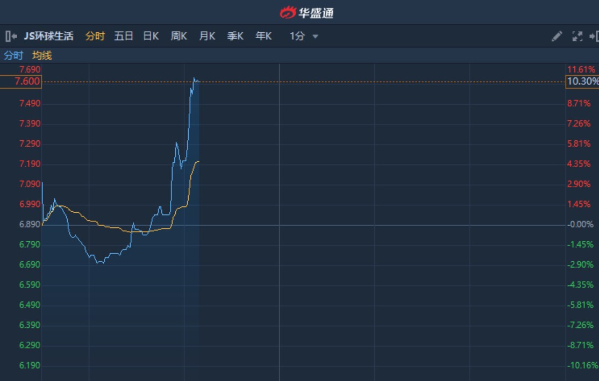Click the 7.490 price axis label
This screenshot has width=599, height=381.
pos(30,104)
